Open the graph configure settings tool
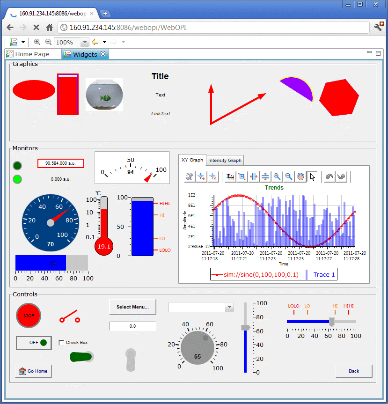Image resolution: width=388 pixels, height=404 pixels. [190, 176]
